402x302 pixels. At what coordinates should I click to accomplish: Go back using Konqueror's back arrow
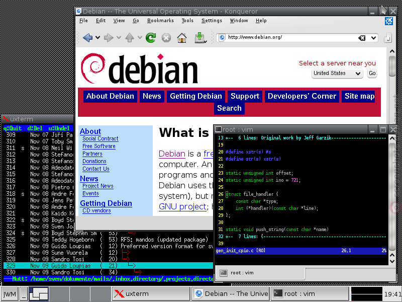click(87, 38)
